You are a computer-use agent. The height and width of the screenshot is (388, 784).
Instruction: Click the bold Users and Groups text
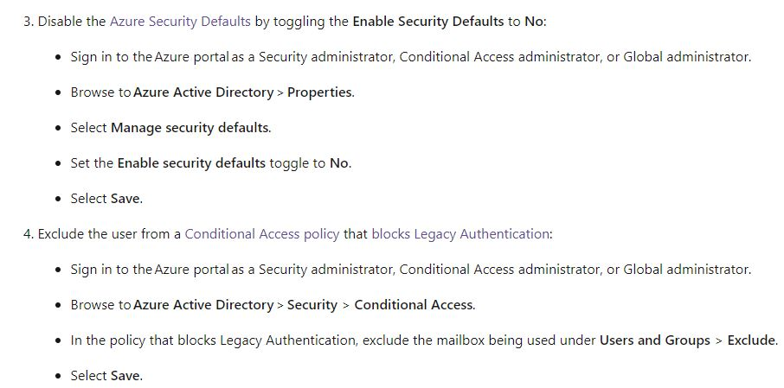(655, 340)
